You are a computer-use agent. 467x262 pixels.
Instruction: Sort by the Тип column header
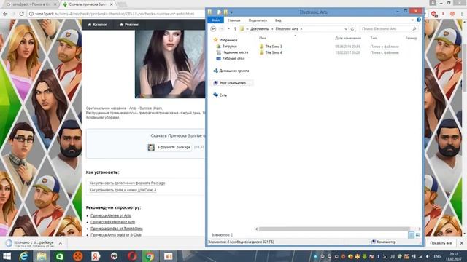coord(373,38)
